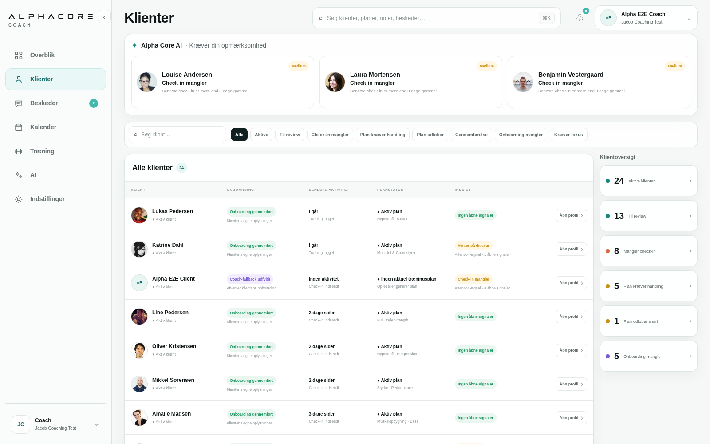Screen dimensions: 710x444
Task: Filter by Kræver fokus
Action: pyautogui.click(x=568, y=135)
